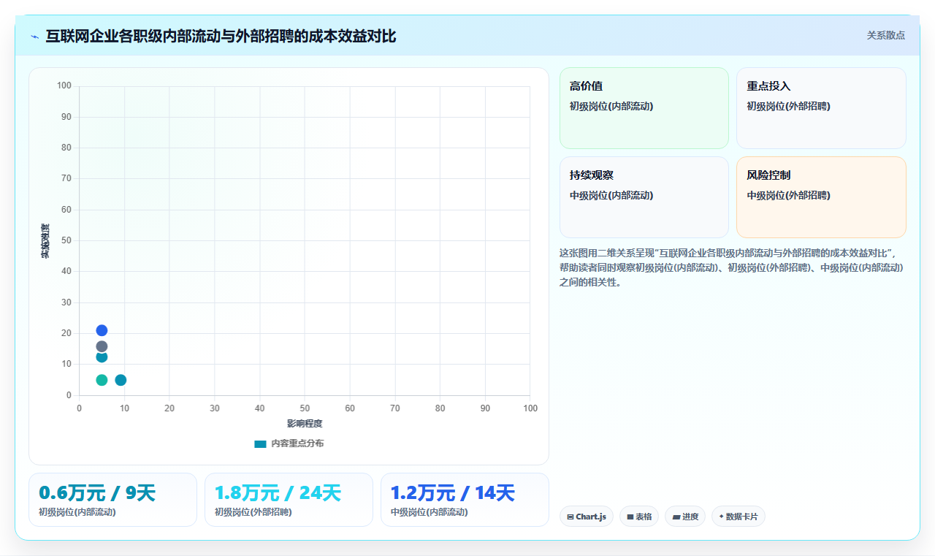The width and height of the screenshot is (935, 556).
Task: Click the 数据卡片 tag chip
Action: pyautogui.click(x=739, y=517)
